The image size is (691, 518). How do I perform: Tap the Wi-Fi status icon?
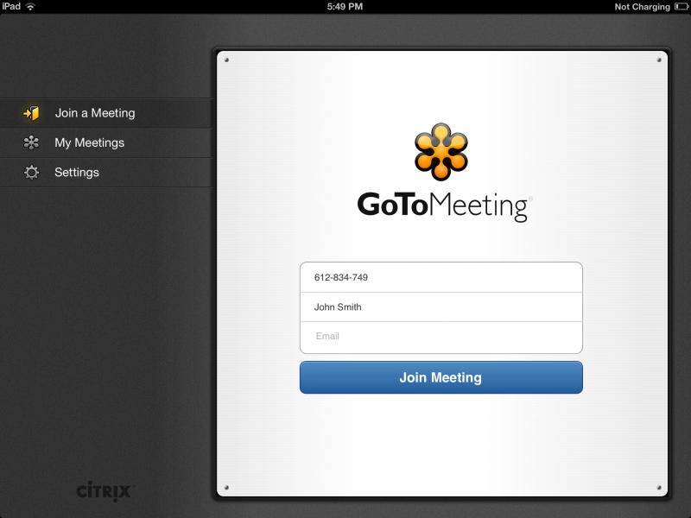[30, 7]
